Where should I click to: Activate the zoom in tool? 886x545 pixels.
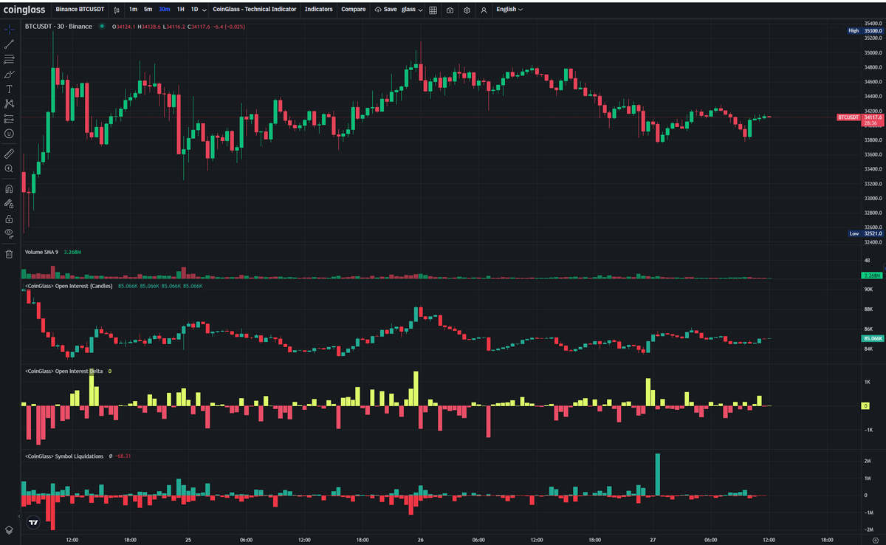[x=9, y=168]
